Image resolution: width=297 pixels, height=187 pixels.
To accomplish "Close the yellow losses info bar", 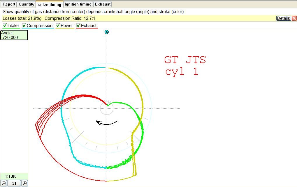I will pyautogui.click(x=294, y=18).
